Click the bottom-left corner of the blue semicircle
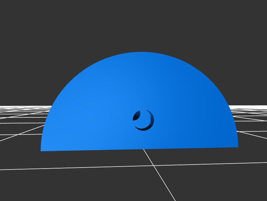 click(x=41, y=150)
